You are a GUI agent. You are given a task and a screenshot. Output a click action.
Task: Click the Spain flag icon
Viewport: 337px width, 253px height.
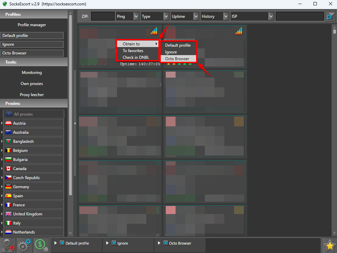(8, 196)
